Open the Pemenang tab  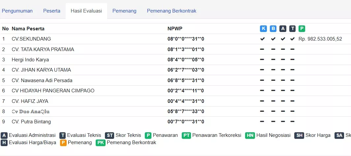(124, 11)
